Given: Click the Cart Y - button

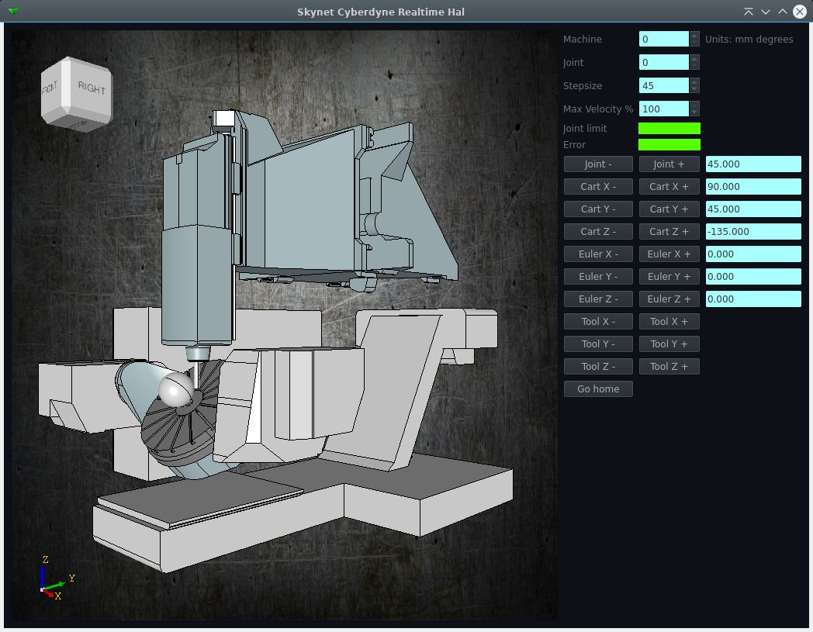Looking at the screenshot, I should (598, 209).
